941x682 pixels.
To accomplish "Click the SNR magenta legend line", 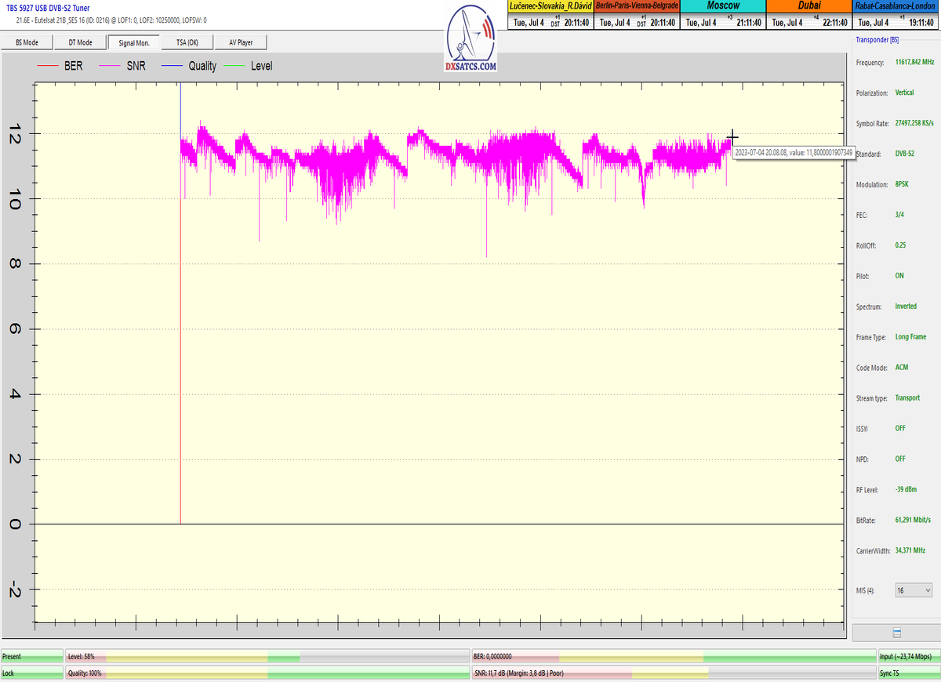I will [x=111, y=66].
